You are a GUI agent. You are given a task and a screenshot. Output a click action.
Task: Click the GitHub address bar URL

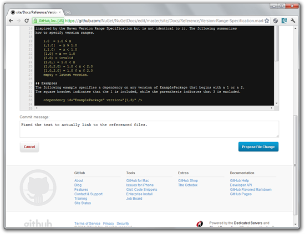[164, 21]
